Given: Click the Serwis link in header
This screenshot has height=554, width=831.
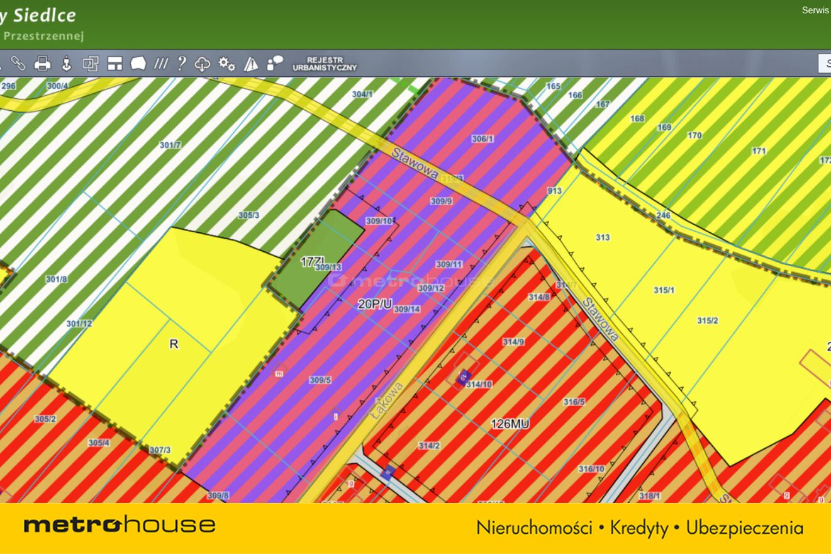Looking at the screenshot, I should pyautogui.click(x=815, y=10).
